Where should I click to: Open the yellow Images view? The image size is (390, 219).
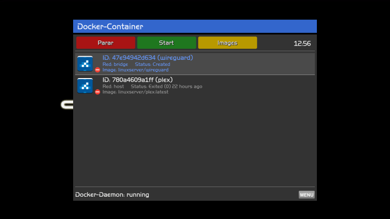point(227,43)
